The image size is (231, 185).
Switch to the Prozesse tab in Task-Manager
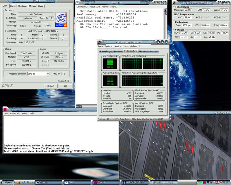pos(118,51)
